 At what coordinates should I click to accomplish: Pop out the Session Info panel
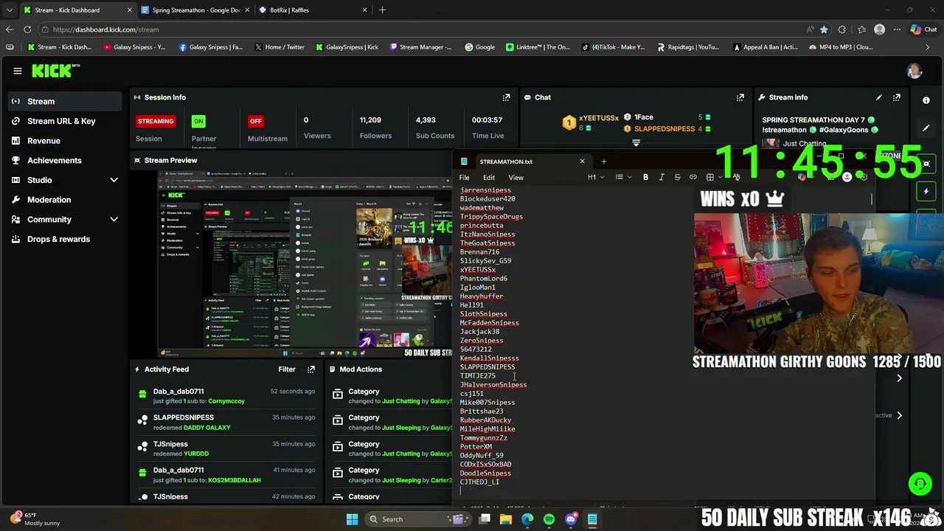point(506,97)
